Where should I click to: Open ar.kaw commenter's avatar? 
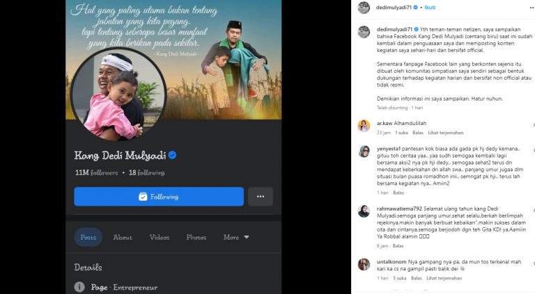(x=364, y=125)
